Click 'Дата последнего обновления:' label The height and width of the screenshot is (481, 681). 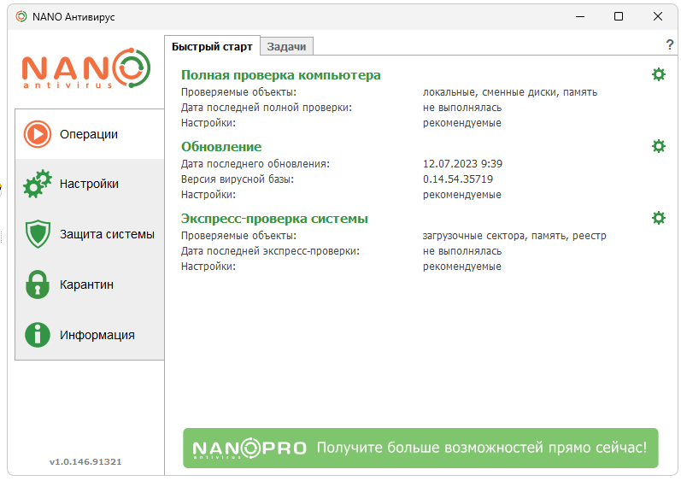255,164
